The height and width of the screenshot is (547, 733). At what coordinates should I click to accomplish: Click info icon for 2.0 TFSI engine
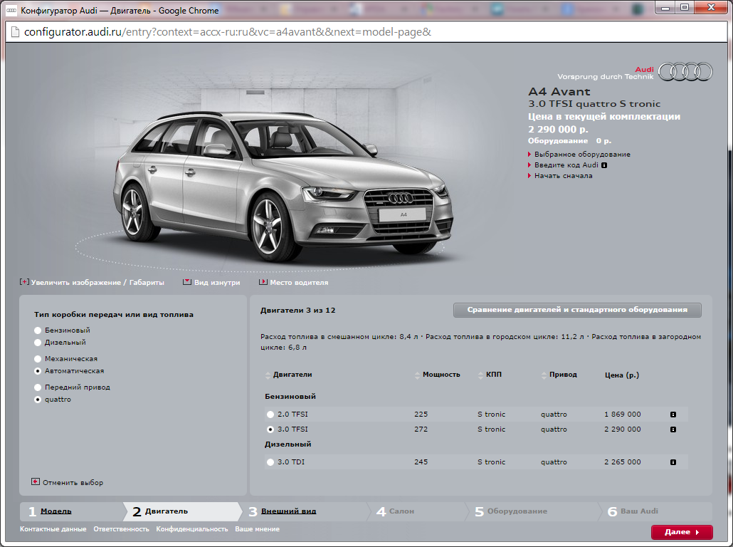673,415
